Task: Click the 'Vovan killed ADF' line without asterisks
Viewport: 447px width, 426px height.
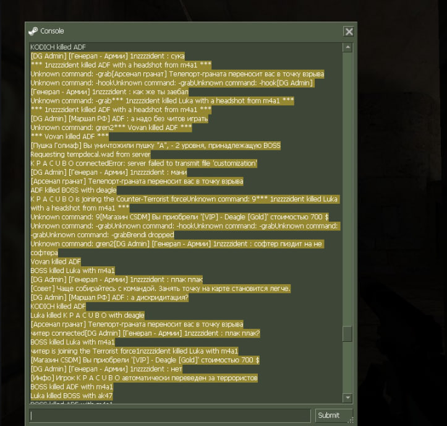Action: point(56,261)
